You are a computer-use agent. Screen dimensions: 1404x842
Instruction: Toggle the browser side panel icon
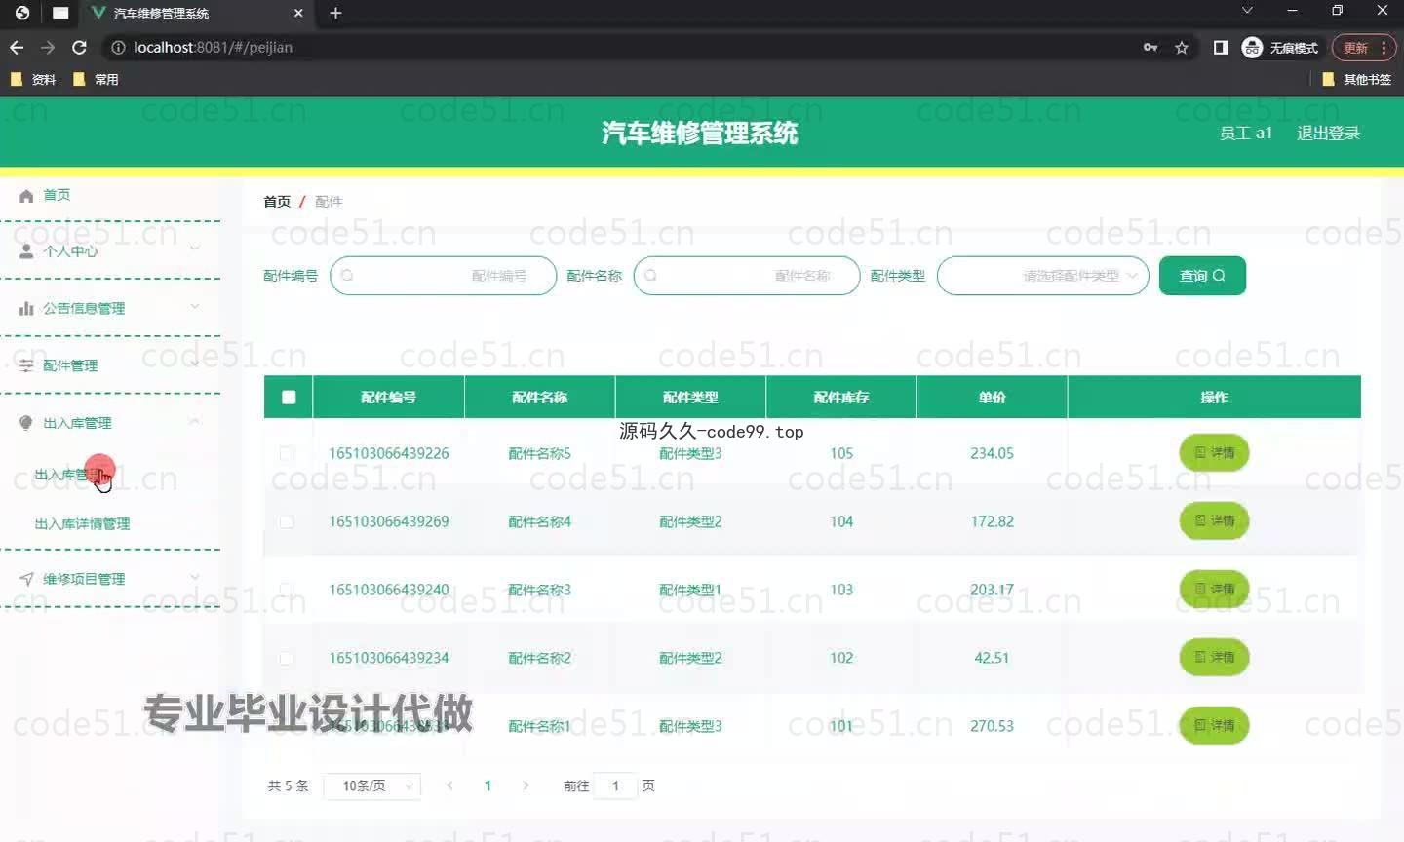[1221, 47]
